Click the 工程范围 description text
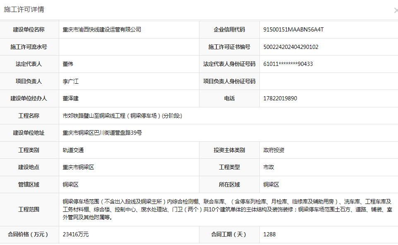This screenshot has width=398, height=245. [x=227, y=209]
